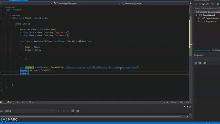Switch between solutions and folder views icon

click(x=207, y=4)
